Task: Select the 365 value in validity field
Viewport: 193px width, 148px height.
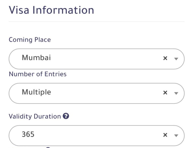Action: point(28,134)
